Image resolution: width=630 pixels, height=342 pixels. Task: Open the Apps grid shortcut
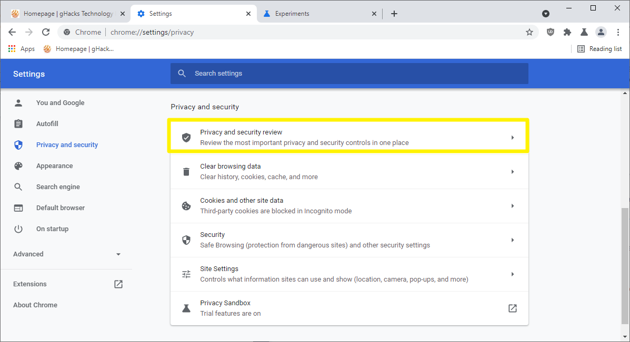click(x=21, y=49)
